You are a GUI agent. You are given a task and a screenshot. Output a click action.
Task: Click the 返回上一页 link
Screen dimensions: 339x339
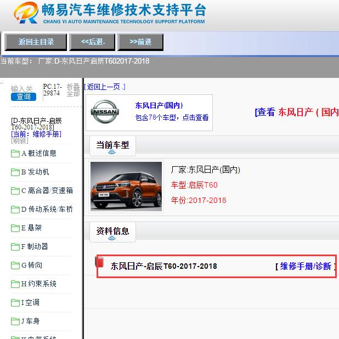pyautogui.click(x=105, y=87)
